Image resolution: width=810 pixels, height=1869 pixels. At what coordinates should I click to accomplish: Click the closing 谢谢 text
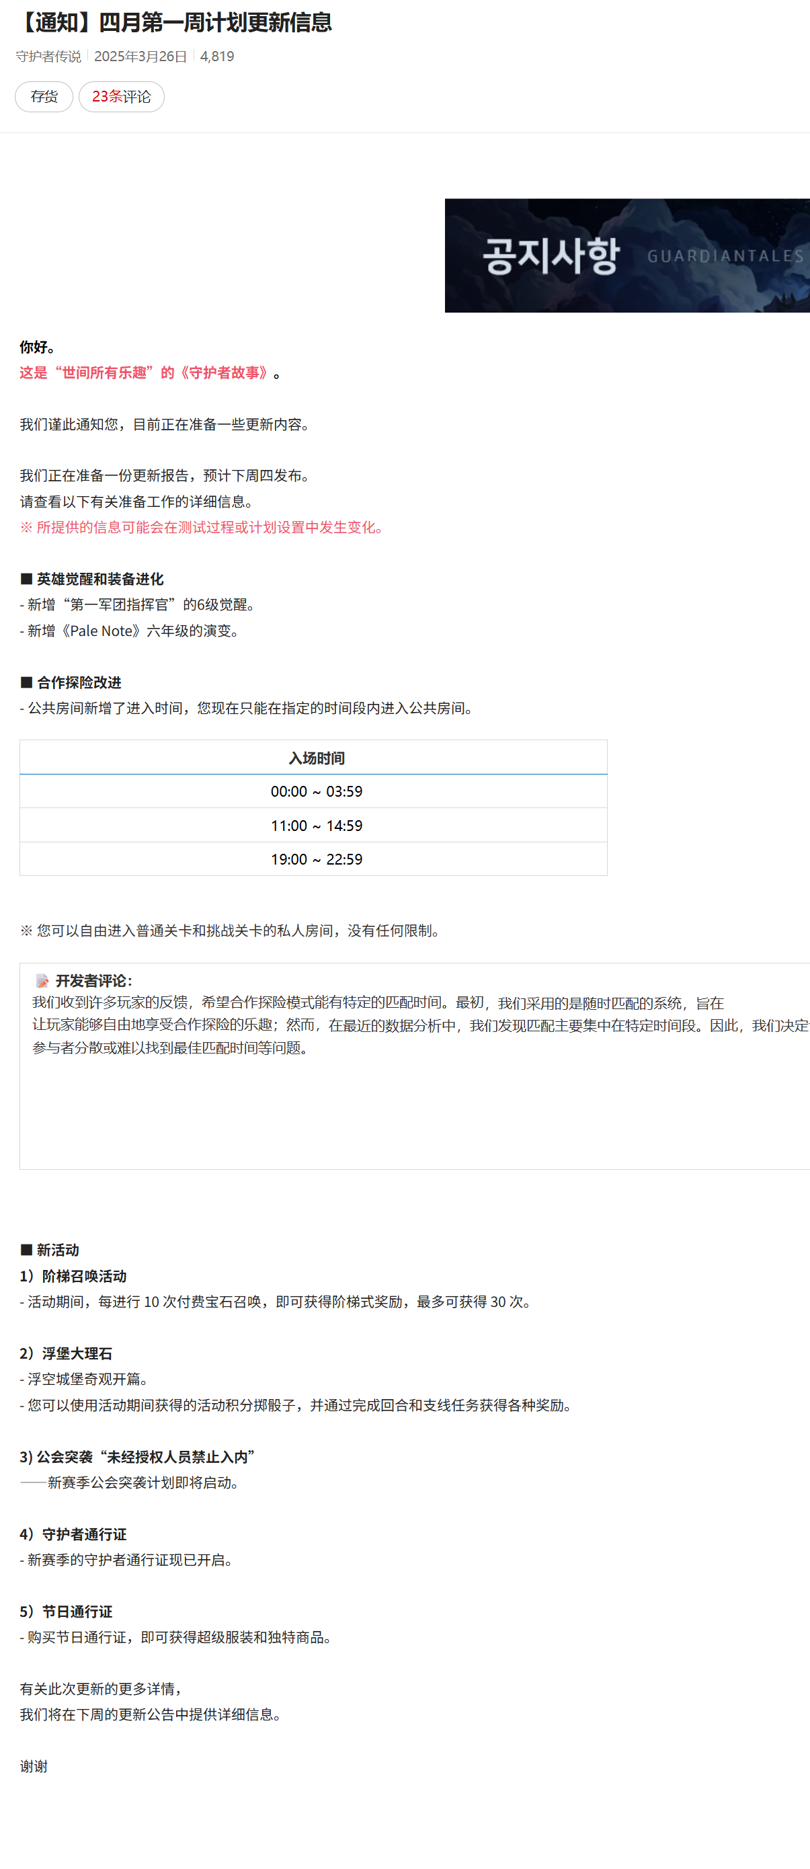point(34,1767)
